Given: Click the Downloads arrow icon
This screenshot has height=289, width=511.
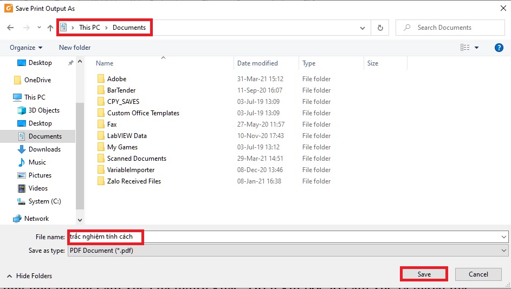Looking at the screenshot, I should (x=22, y=149).
